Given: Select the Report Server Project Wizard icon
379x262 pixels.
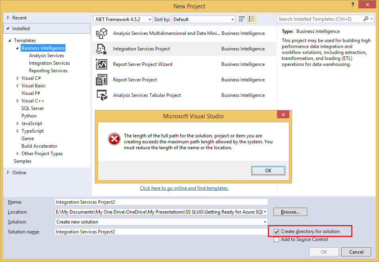Looking at the screenshot, I should [102, 64].
